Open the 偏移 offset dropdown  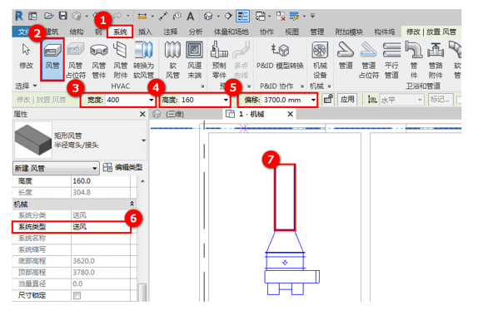click(x=313, y=100)
